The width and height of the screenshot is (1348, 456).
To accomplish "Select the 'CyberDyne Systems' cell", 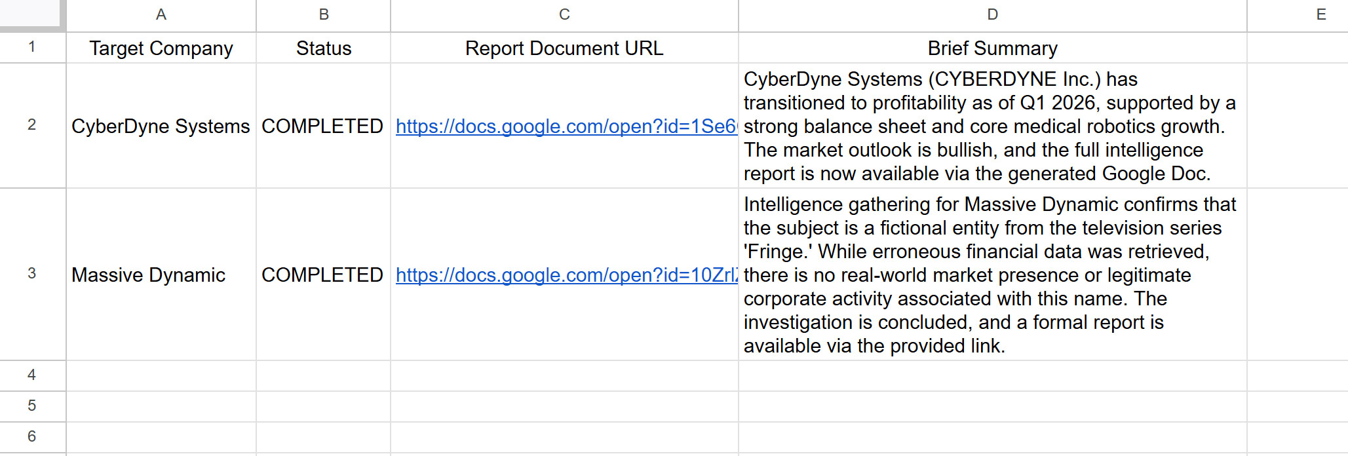I will [161, 126].
